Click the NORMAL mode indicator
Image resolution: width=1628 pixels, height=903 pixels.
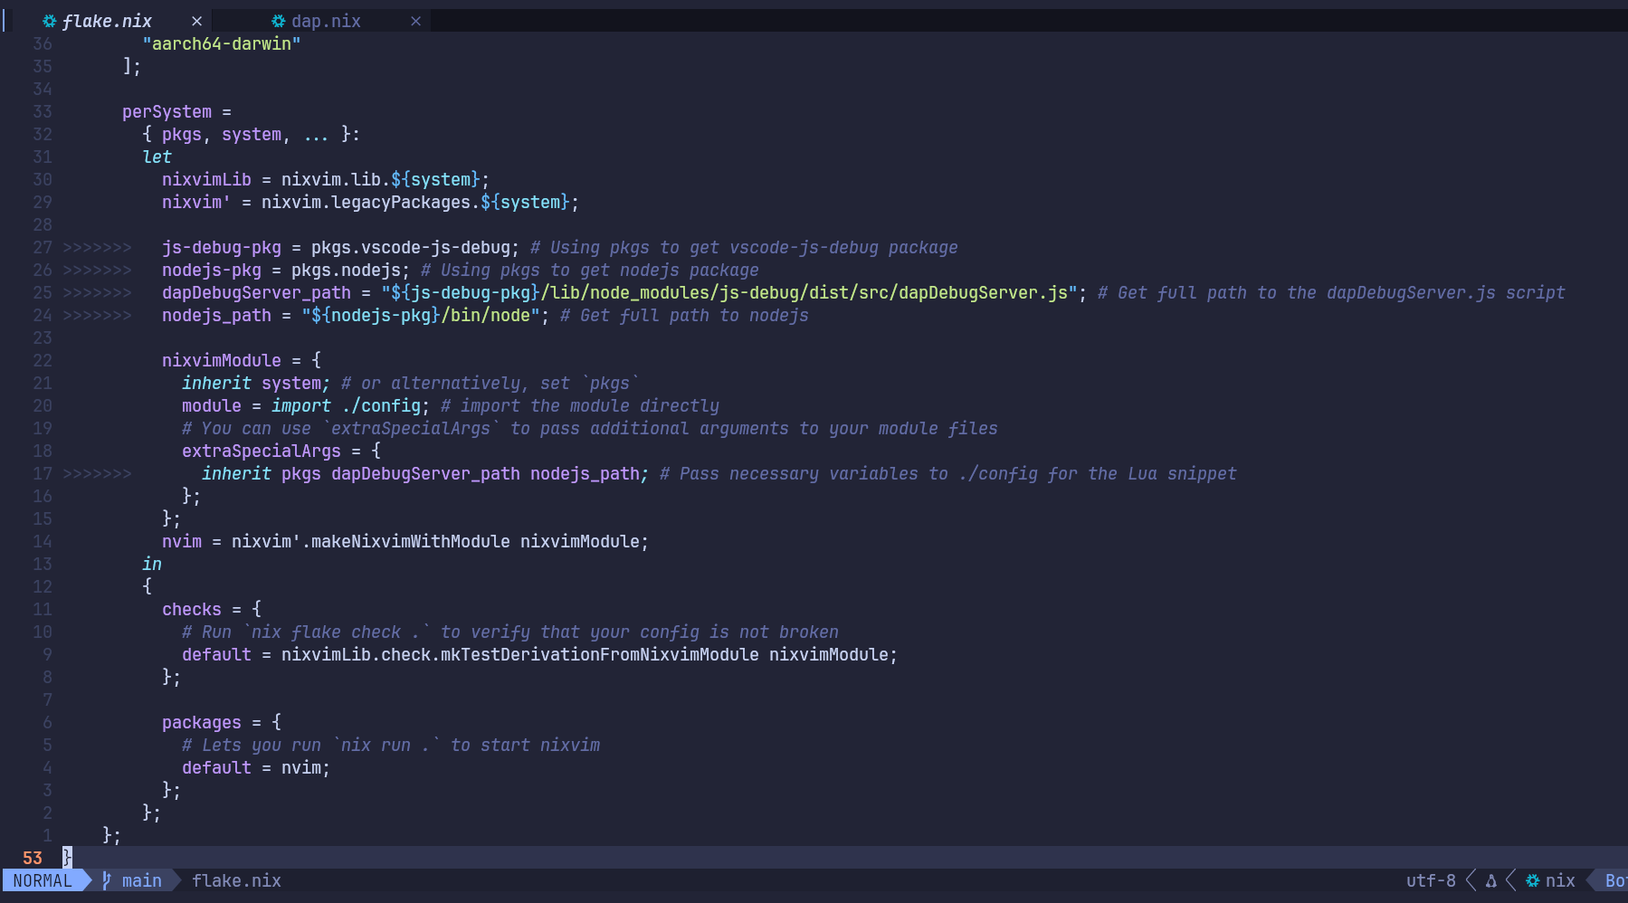coord(43,880)
